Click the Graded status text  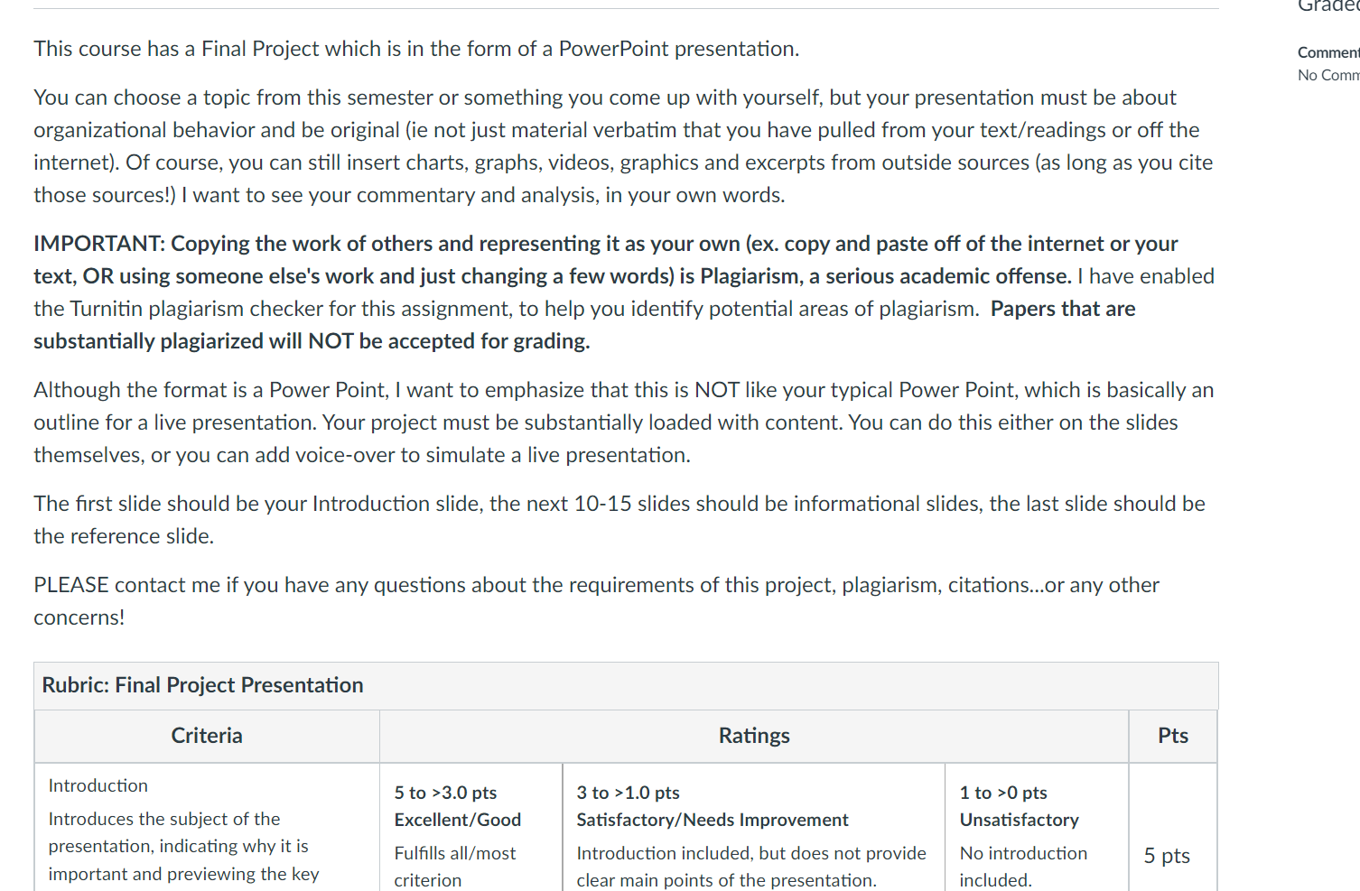coord(1328,6)
